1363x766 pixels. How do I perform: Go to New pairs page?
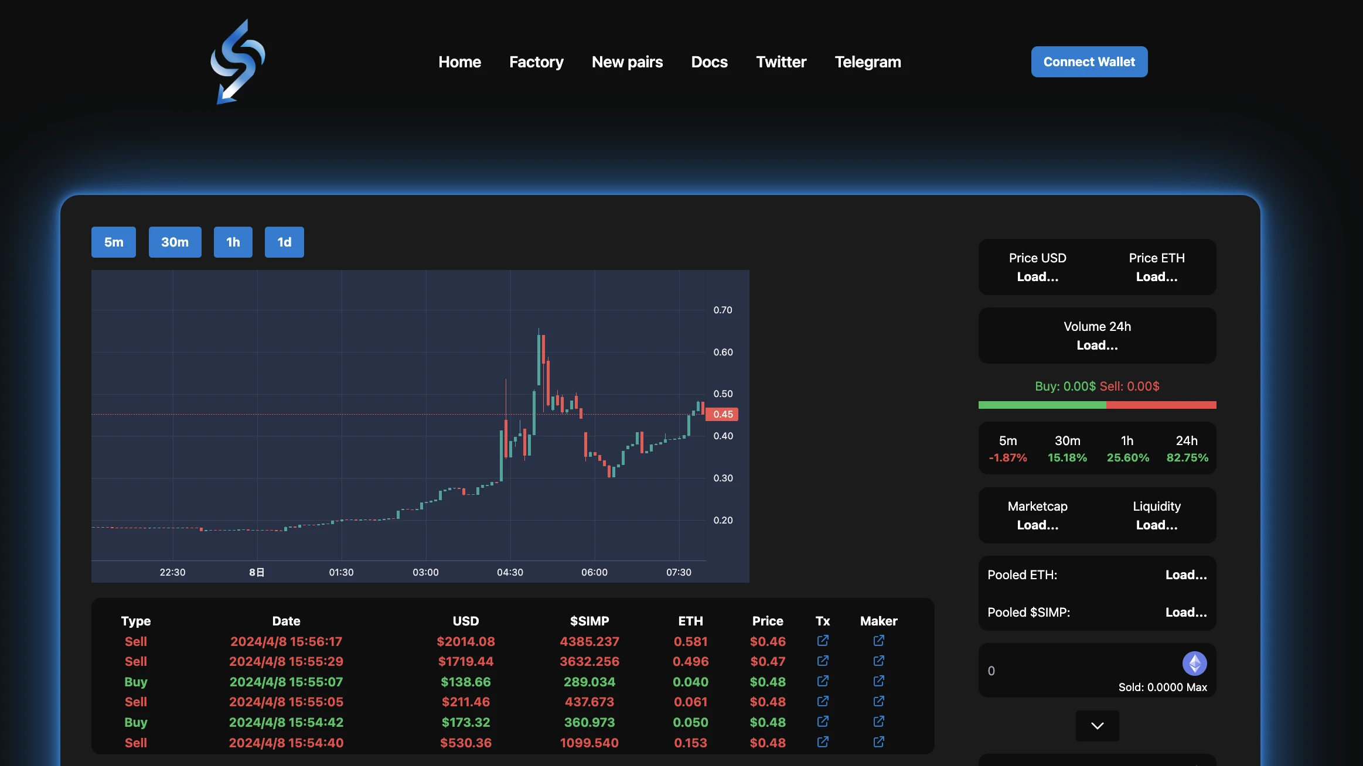pyautogui.click(x=627, y=61)
